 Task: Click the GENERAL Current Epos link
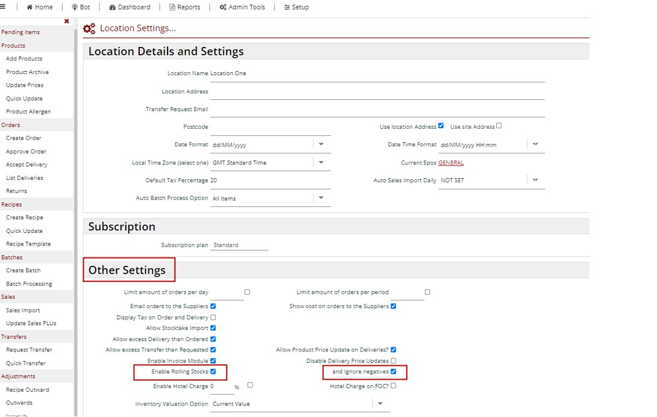click(x=450, y=163)
